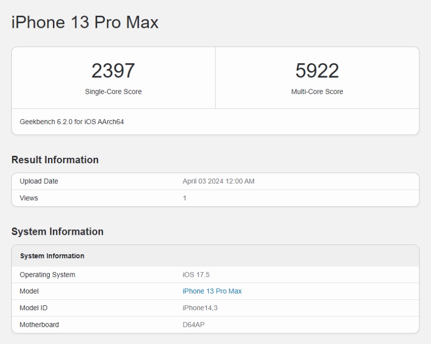431x344 pixels.
Task: Open the iPhone 13 Pro Max model link
Action: click(x=212, y=291)
